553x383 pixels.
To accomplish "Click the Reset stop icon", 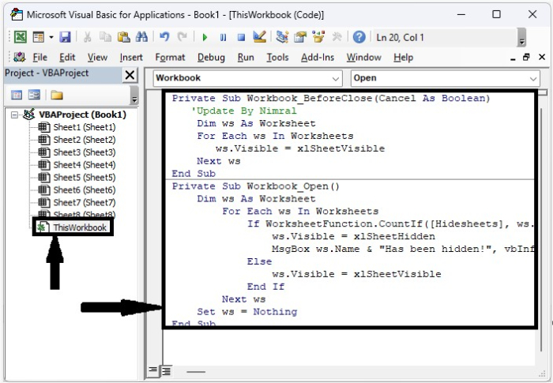I will pyautogui.click(x=241, y=37).
